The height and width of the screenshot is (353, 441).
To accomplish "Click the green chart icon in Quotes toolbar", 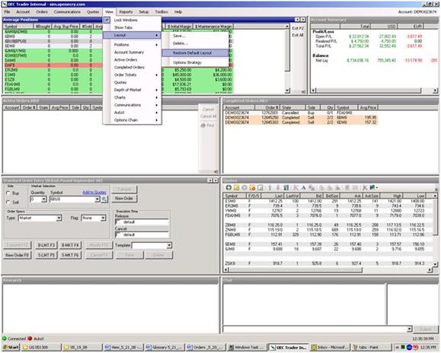I will point(372,188).
